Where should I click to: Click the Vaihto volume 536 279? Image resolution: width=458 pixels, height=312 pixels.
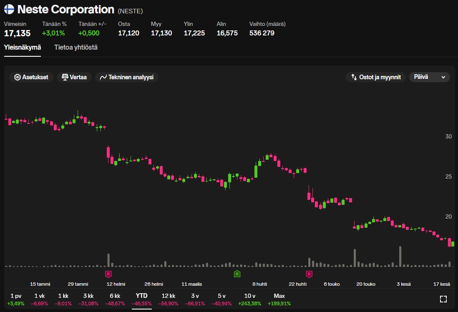pos(262,33)
